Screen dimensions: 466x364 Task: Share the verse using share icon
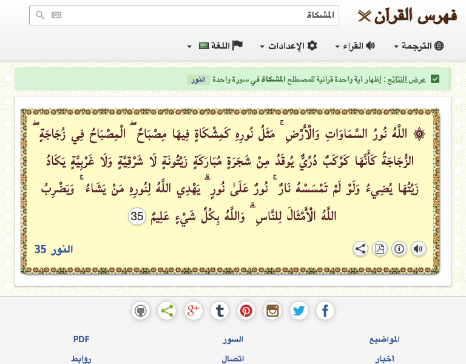(x=360, y=249)
